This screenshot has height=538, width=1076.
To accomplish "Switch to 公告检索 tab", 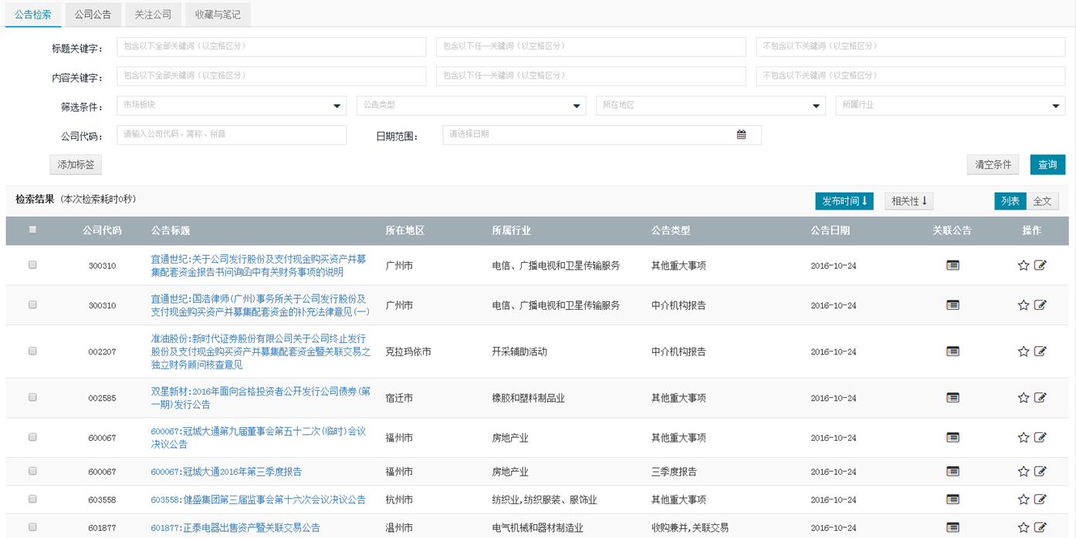I will pos(33,15).
